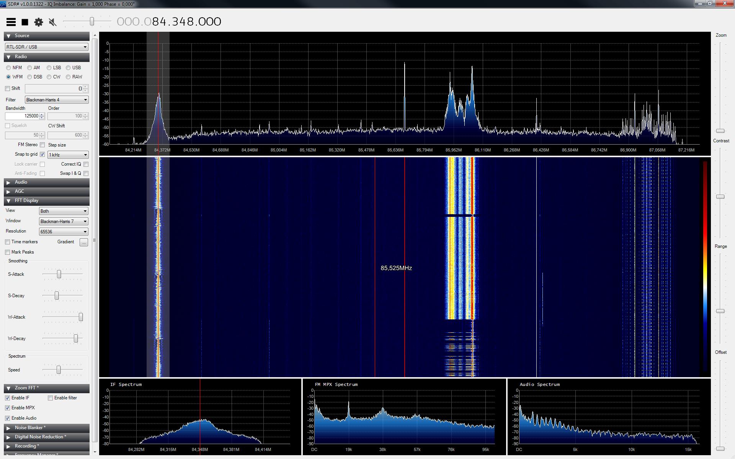Click the 19k pilot peak in FM MPX Spectrum
The image size is (735, 459).
click(348, 411)
